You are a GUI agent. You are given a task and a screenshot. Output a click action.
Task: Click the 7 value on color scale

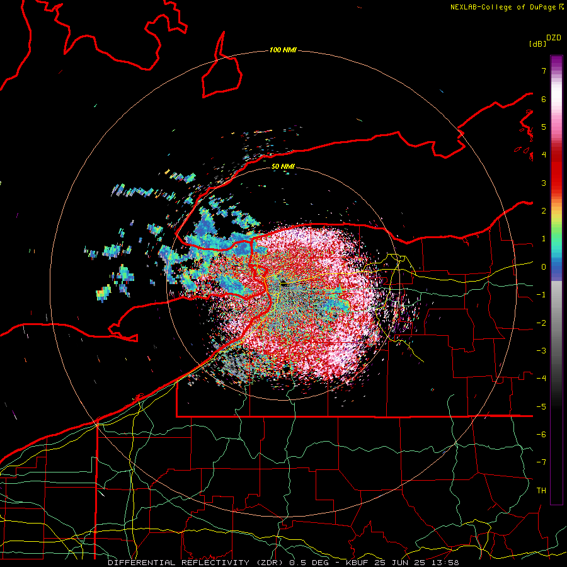click(544, 71)
